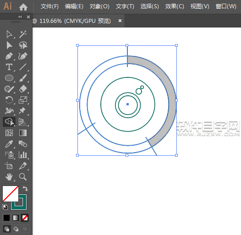241x235 pixels.
Task: Select the Pen tool
Action: pyautogui.click(x=9, y=56)
